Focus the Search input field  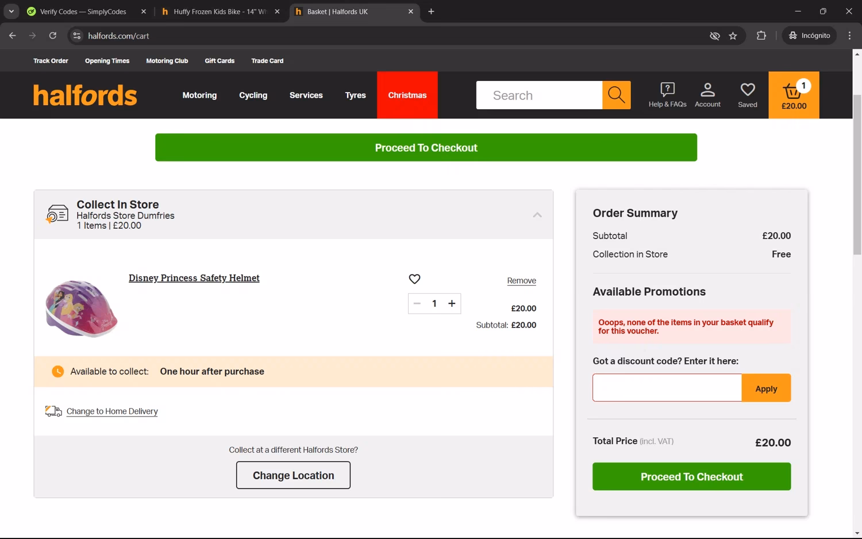(539, 95)
